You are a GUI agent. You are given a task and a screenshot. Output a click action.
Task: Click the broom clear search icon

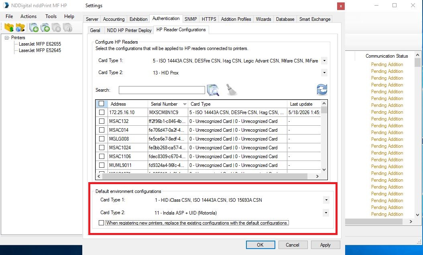pos(231,90)
